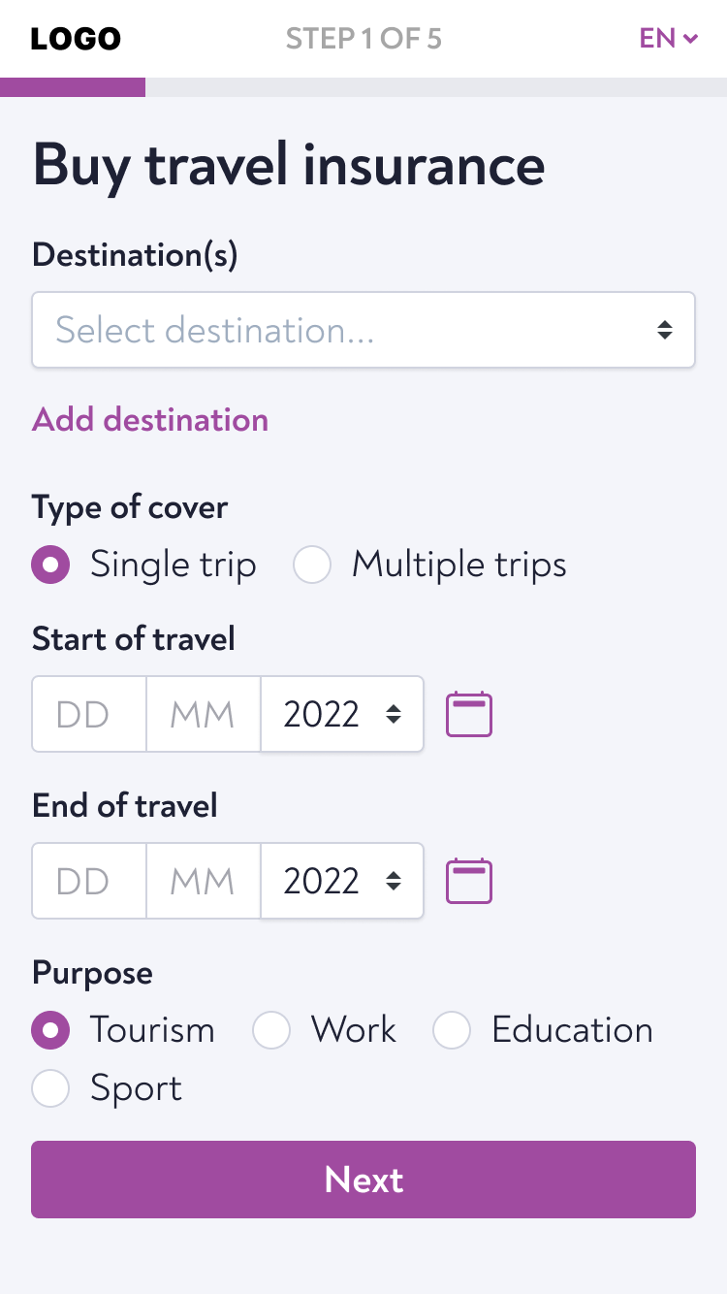727x1294 pixels.
Task: Focus the End of travel DD field
Action: pyautogui.click(x=89, y=882)
